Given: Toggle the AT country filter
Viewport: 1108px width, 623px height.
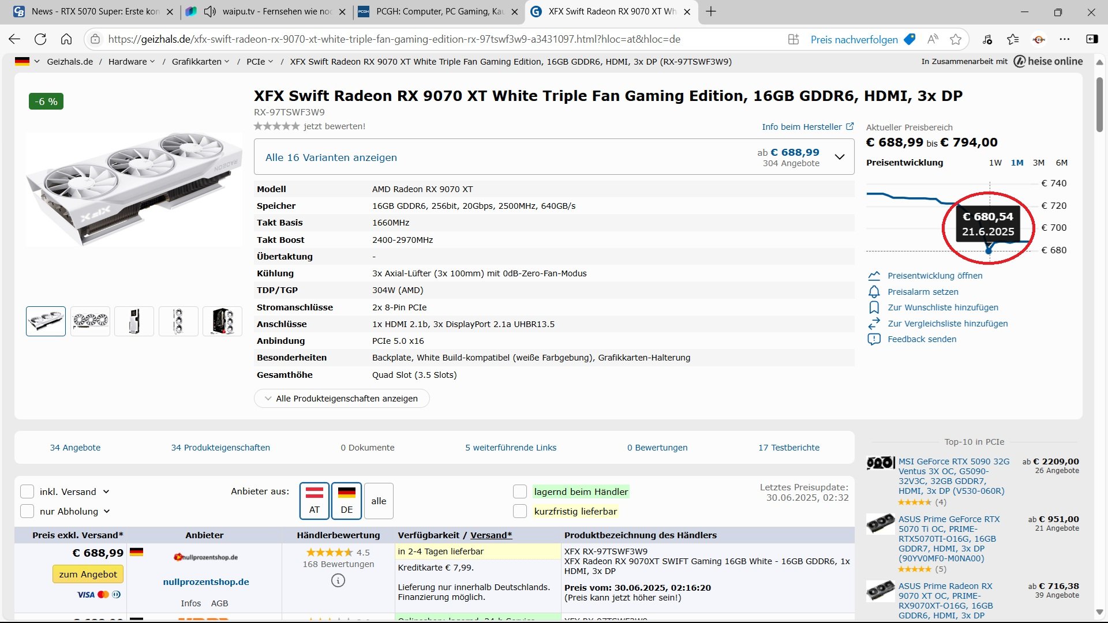Looking at the screenshot, I should click(x=315, y=501).
